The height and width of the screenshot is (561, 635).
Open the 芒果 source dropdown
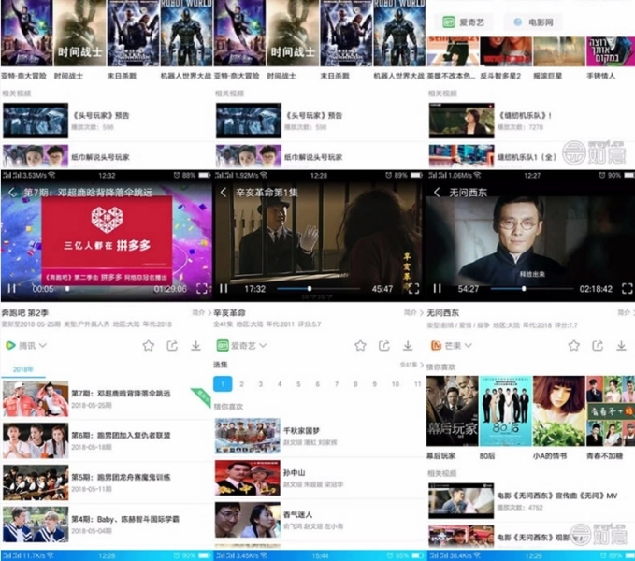pyautogui.click(x=452, y=346)
